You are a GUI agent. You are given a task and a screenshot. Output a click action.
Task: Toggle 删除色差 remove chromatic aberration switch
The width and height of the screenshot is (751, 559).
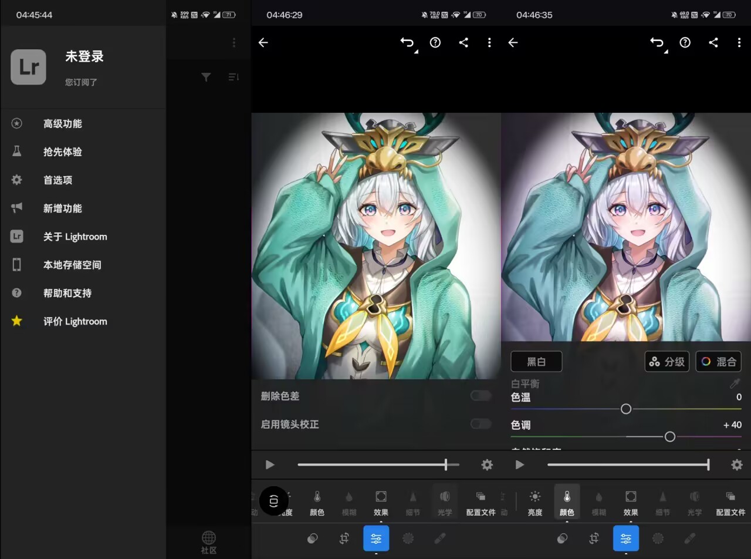tap(481, 396)
